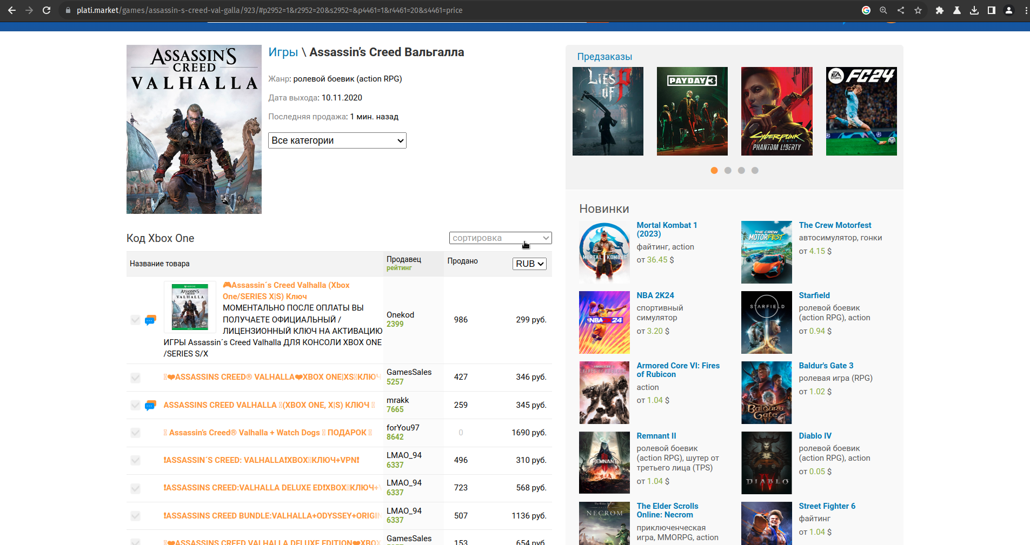1030x545 pixels.
Task: Click the Assassin's Creed Valhalla large cover image
Action: pos(194,129)
